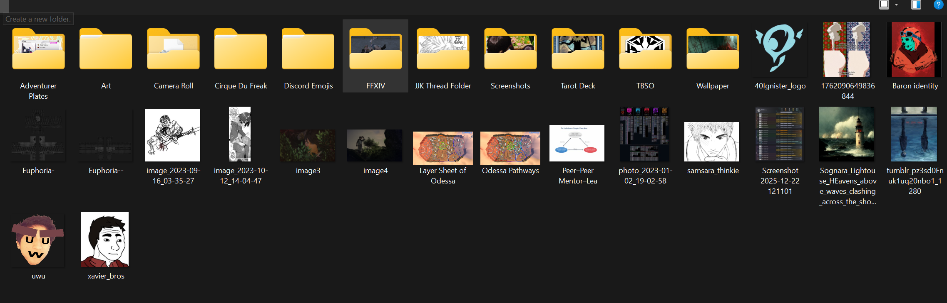947x303 pixels.
Task: Select the TBSO folder
Action: pos(645,49)
